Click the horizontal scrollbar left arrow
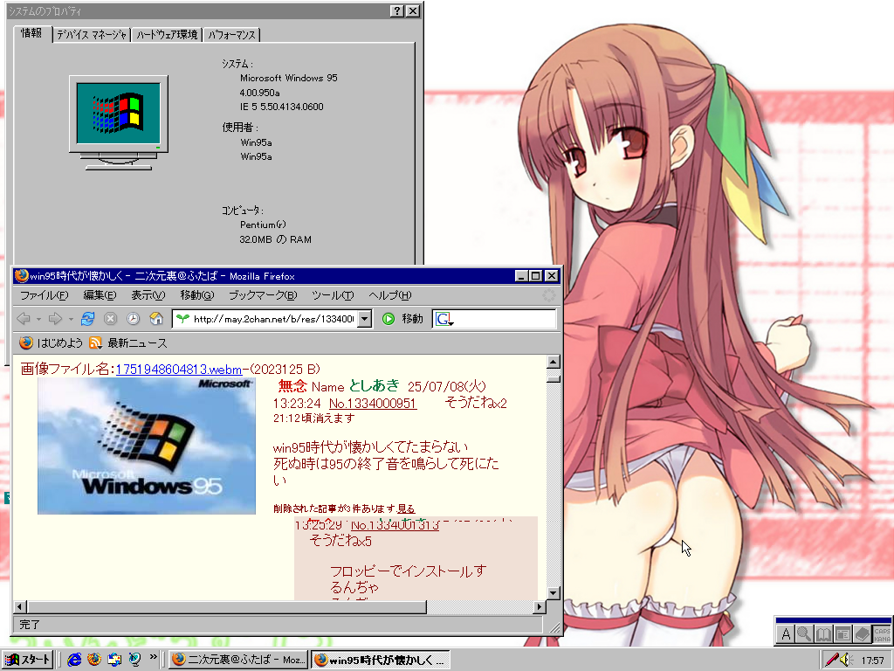Viewport: 894px width, 671px height. click(20, 606)
